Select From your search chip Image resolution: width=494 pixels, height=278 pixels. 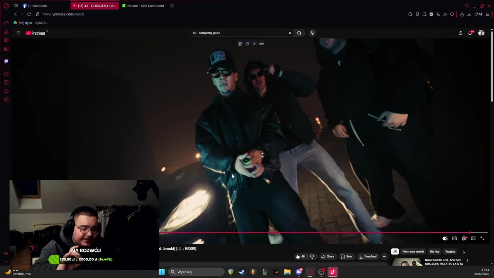[x=413, y=252]
